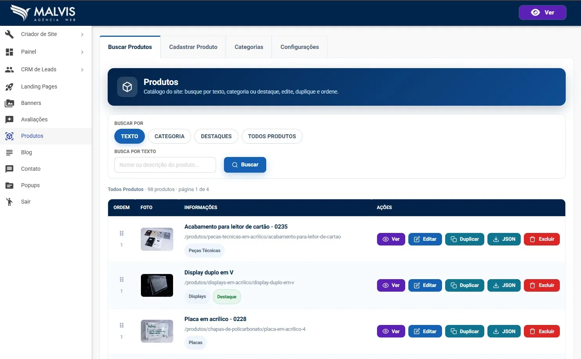Click the purple Ver button in header
Viewport: 581px width, 359px height.
click(543, 13)
